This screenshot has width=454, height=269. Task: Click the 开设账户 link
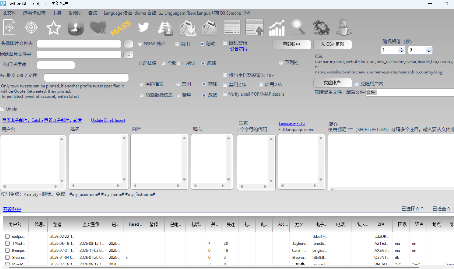12,209
